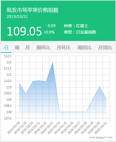This screenshot has width=116, height=142.
Task: Click the date 2019/10/31 under the title
Action: coord(17,16)
